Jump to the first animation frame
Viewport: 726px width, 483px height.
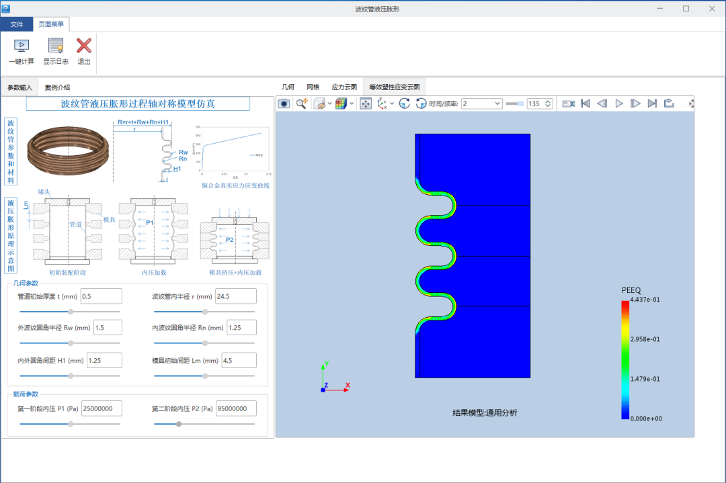pos(586,103)
